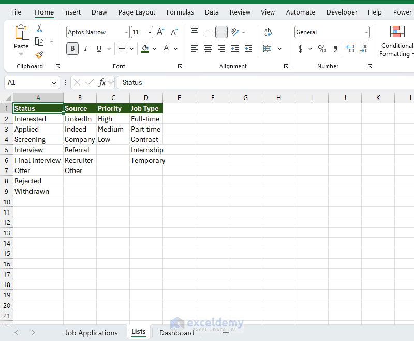
Task: Click the Insert Function fx icon
Action: click(x=102, y=83)
